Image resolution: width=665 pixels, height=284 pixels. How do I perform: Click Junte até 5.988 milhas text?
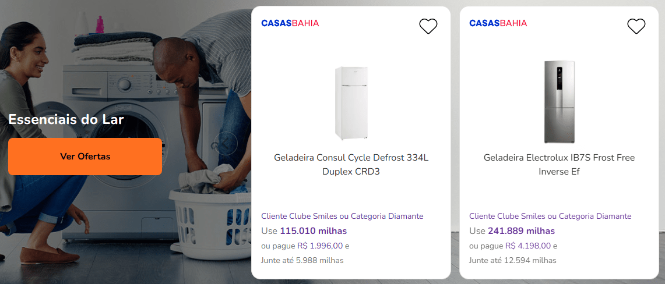pos(302,260)
